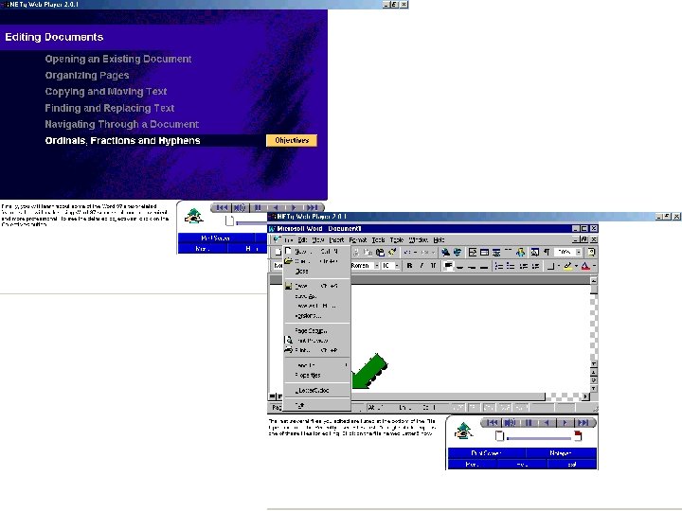This screenshot has height=511, width=682.
Task: Open the Drawing toolbar icon
Action: (520, 252)
